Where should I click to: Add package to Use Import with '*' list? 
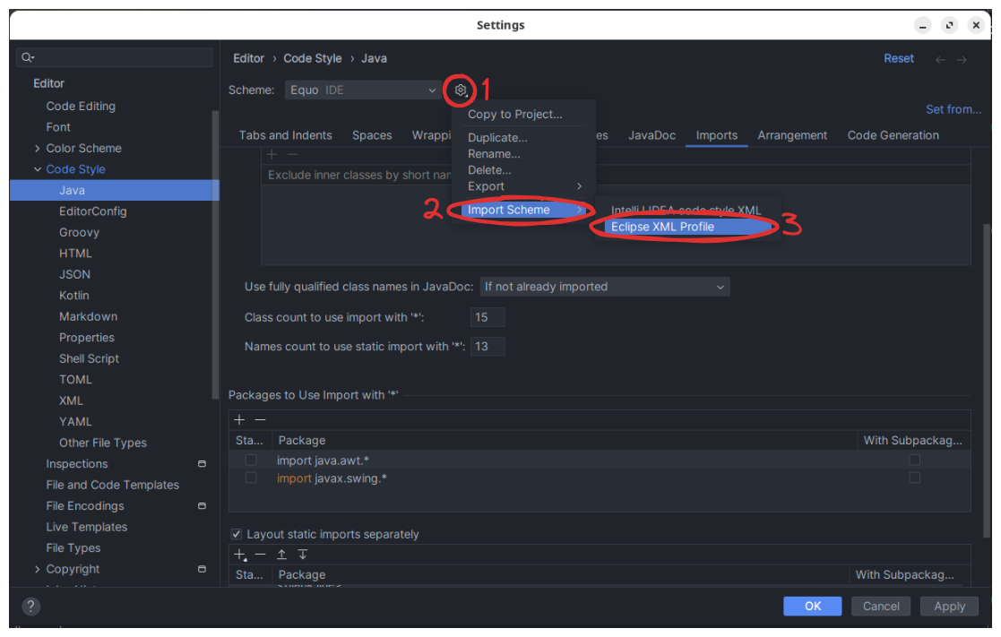click(239, 419)
